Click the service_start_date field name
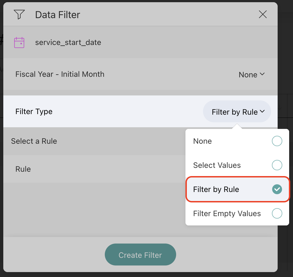This screenshot has height=277, width=293. click(x=68, y=43)
